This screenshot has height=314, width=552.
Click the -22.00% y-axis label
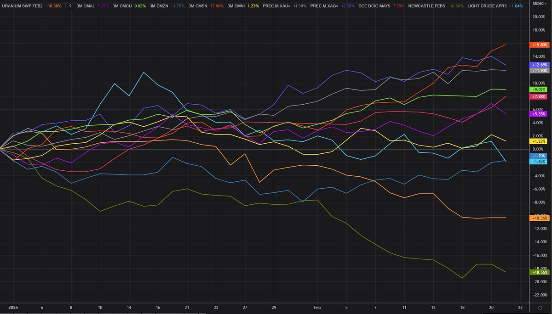click(x=539, y=295)
